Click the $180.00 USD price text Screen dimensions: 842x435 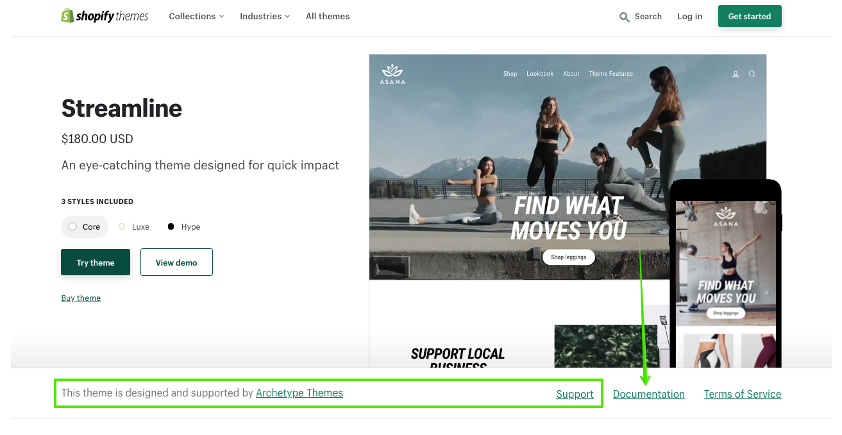click(97, 139)
